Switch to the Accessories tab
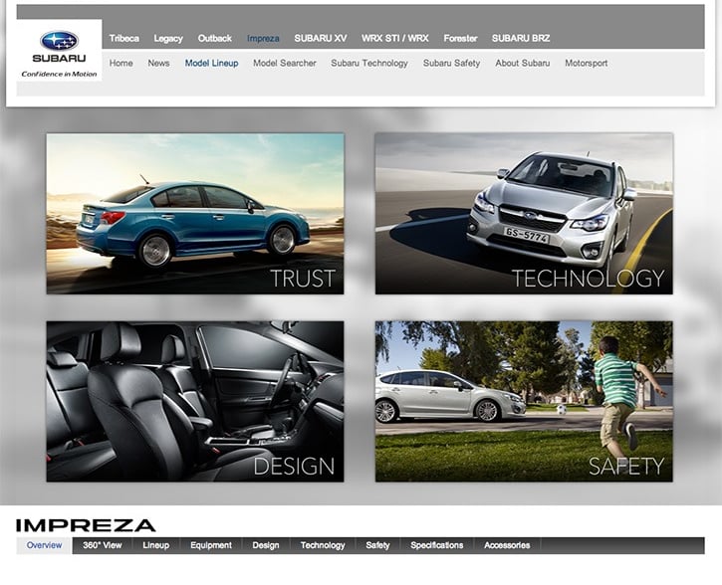This screenshot has width=722, height=585. point(507,545)
